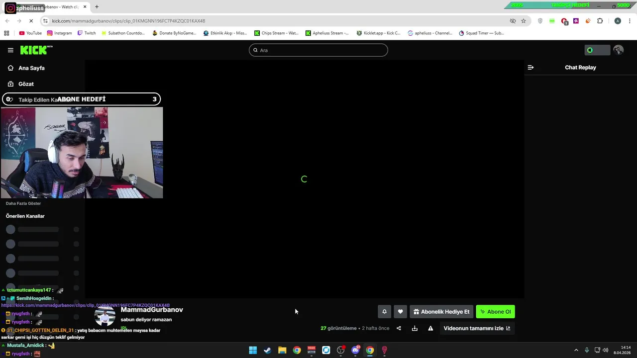The width and height of the screenshot is (637, 358).
Task: Open the Apheliuss Stream bookmark
Action: point(327,33)
